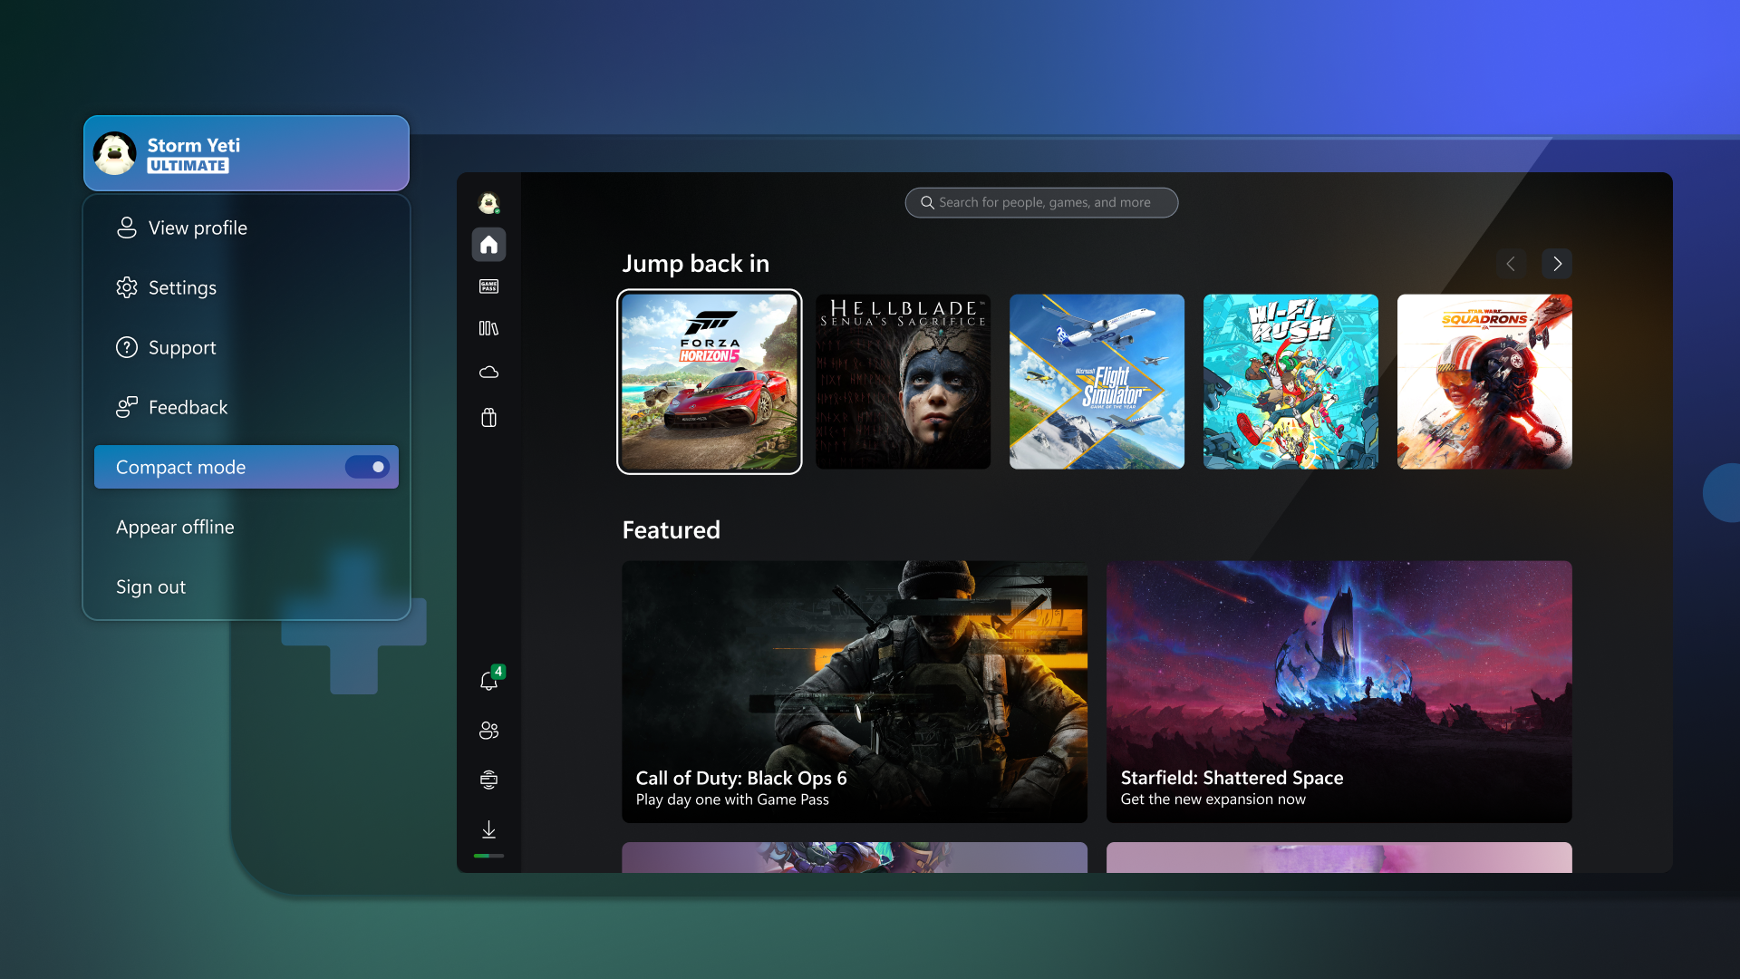Open Notifications showing 4 alerts

(x=488, y=681)
